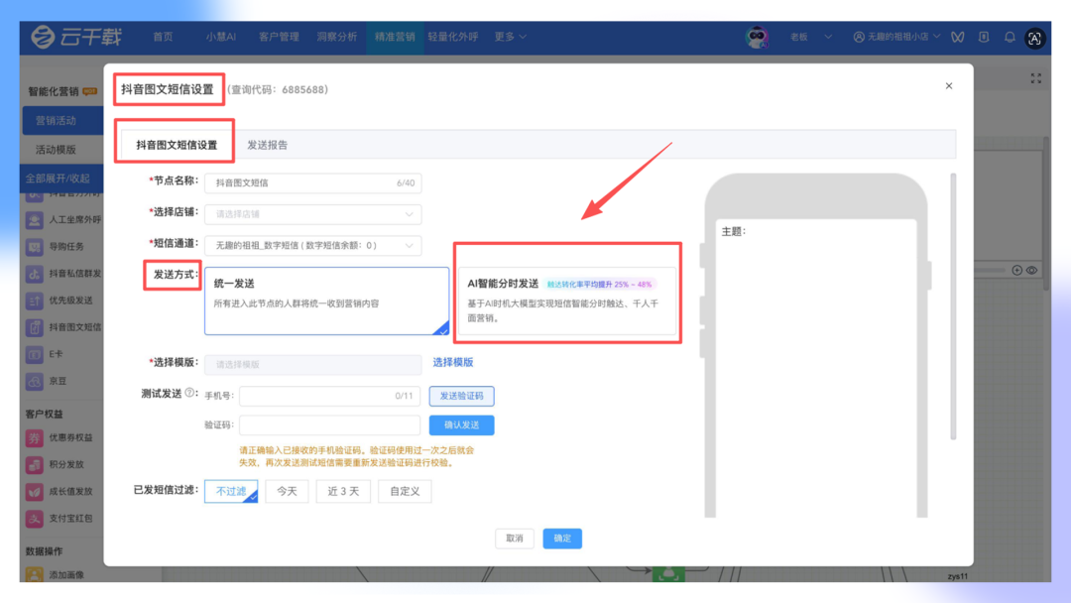Open notifications bell
Viewport: 1071px width, 603px height.
pos(1010,37)
